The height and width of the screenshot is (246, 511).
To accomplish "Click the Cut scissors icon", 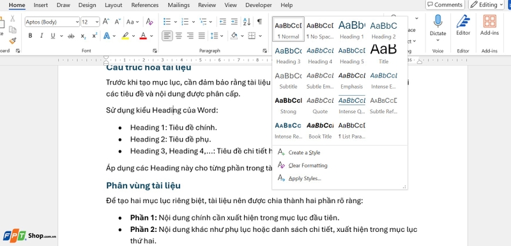I will pyautogui.click(x=12, y=19).
